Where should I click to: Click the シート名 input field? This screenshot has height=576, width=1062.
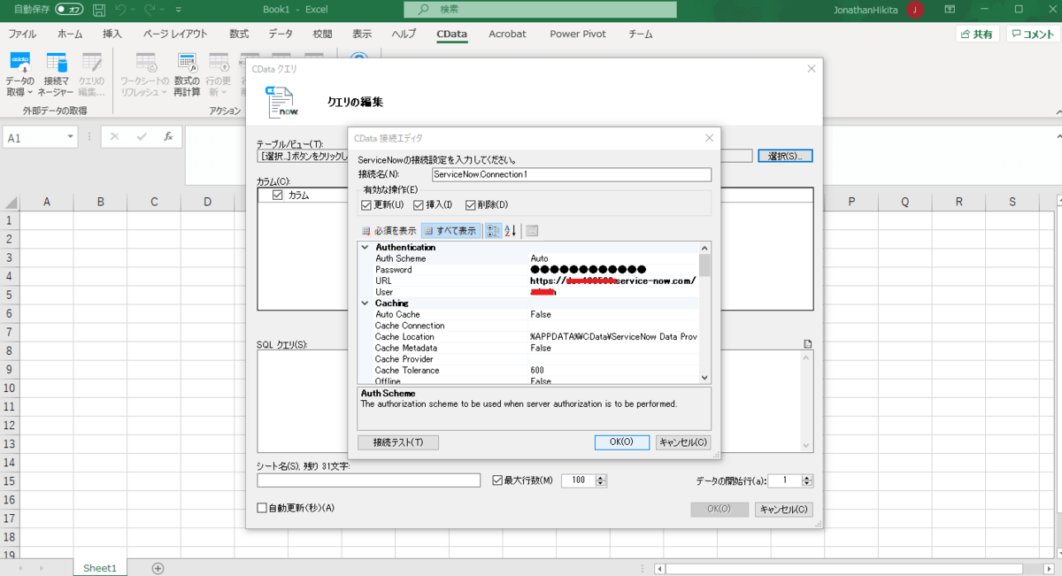(369, 480)
